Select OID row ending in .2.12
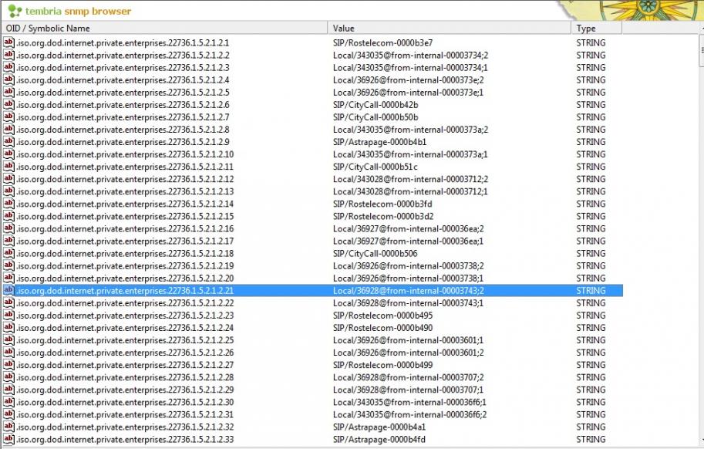This screenshot has height=449, width=704. 312,179
